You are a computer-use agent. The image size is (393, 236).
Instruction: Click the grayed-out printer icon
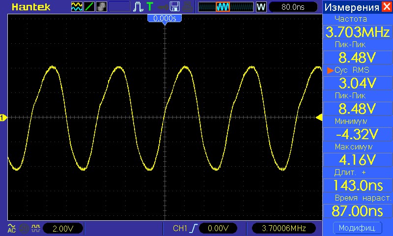[187, 7]
